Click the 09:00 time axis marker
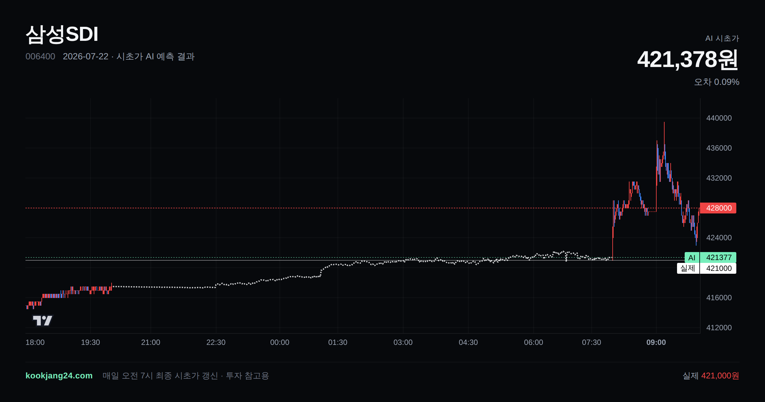The width and height of the screenshot is (765, 402). (x=656, y=342)
